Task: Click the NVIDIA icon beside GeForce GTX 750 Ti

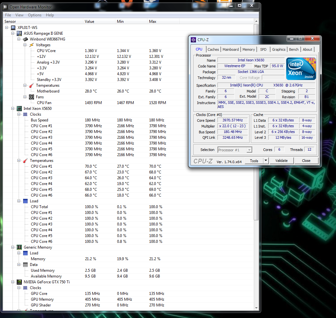Action: coord(19,282)
